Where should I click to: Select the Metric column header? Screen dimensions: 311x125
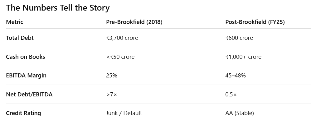pos(15,22)
